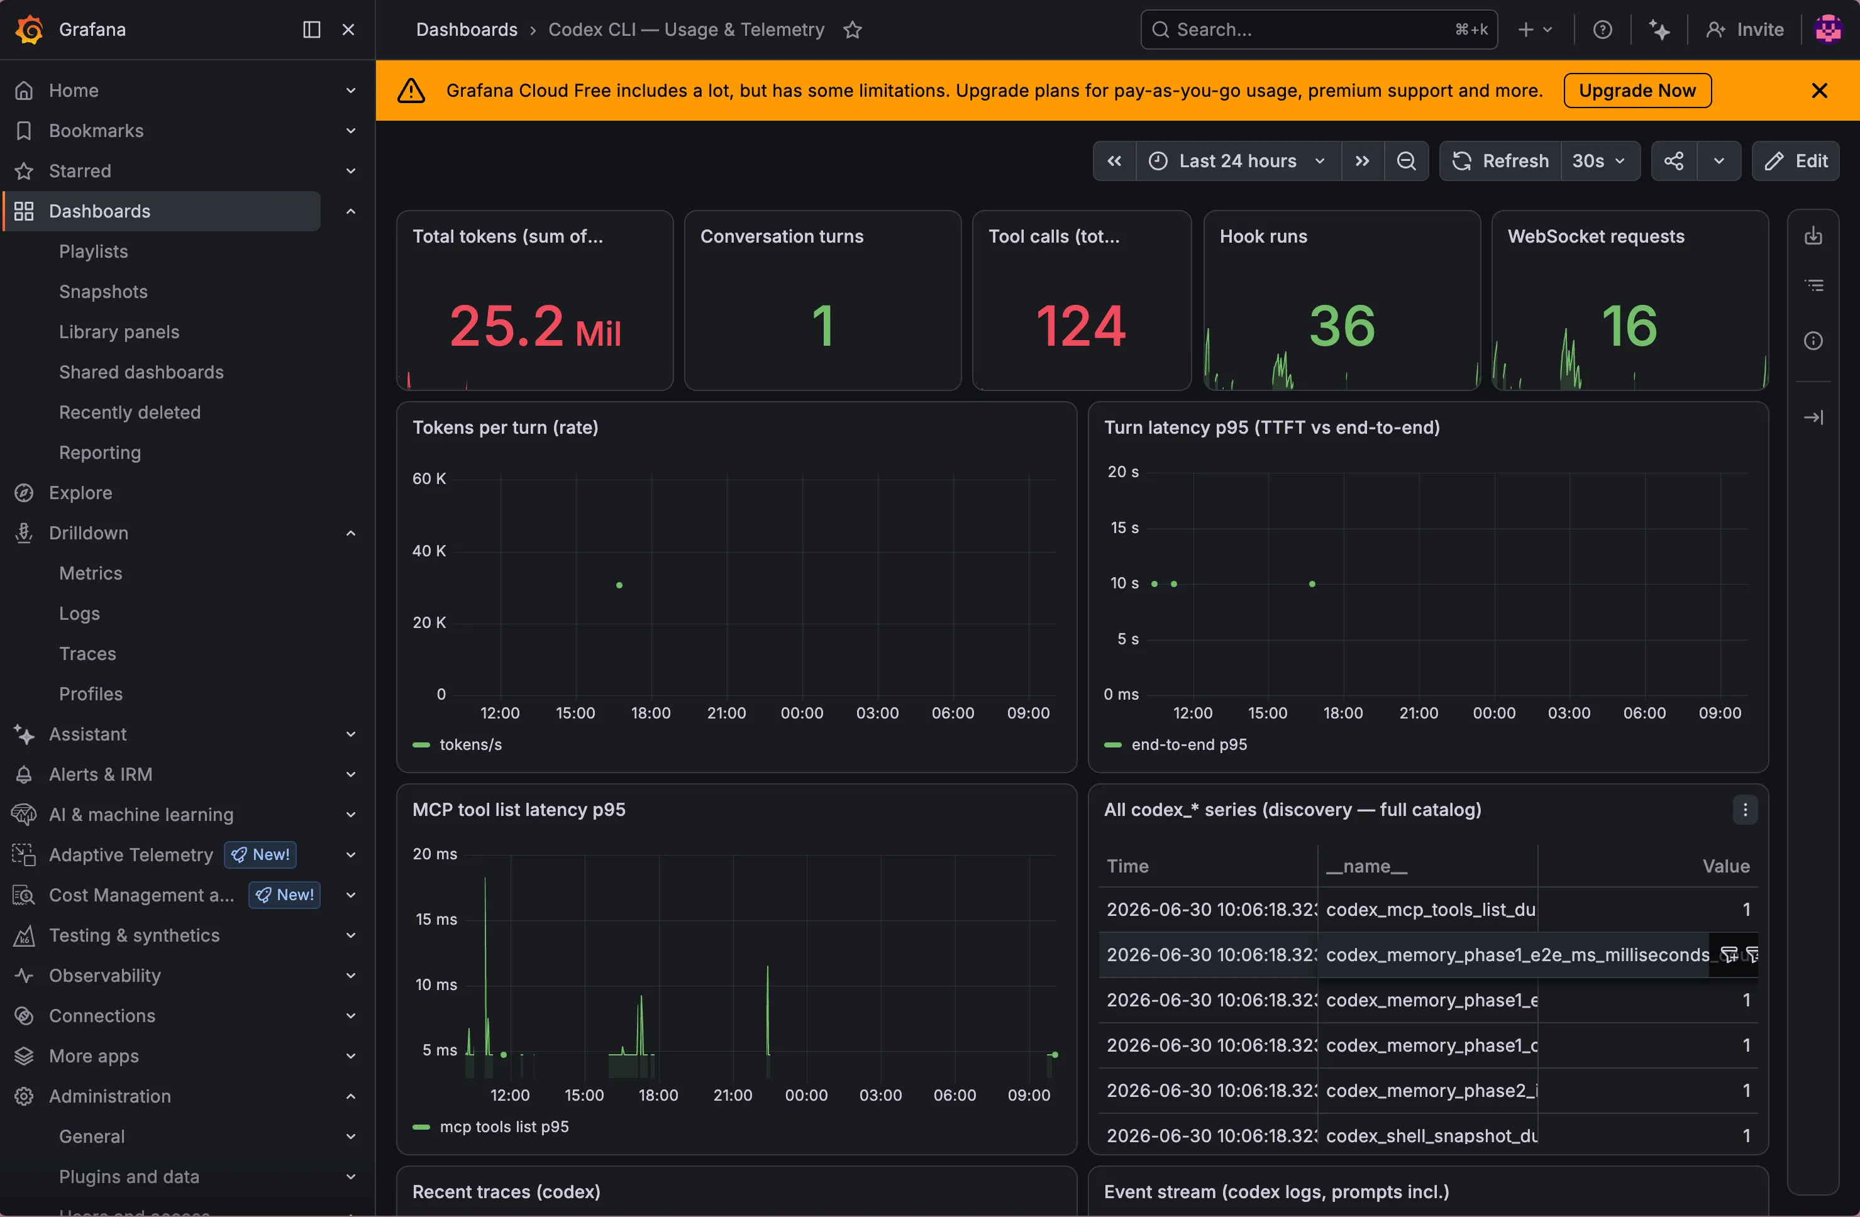Collapse the Dashboards section chevron
Screen dimensions: 1860x1217
point(351,211)
